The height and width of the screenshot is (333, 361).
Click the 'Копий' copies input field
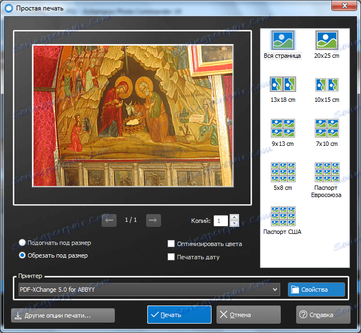(x=221, y=221)
